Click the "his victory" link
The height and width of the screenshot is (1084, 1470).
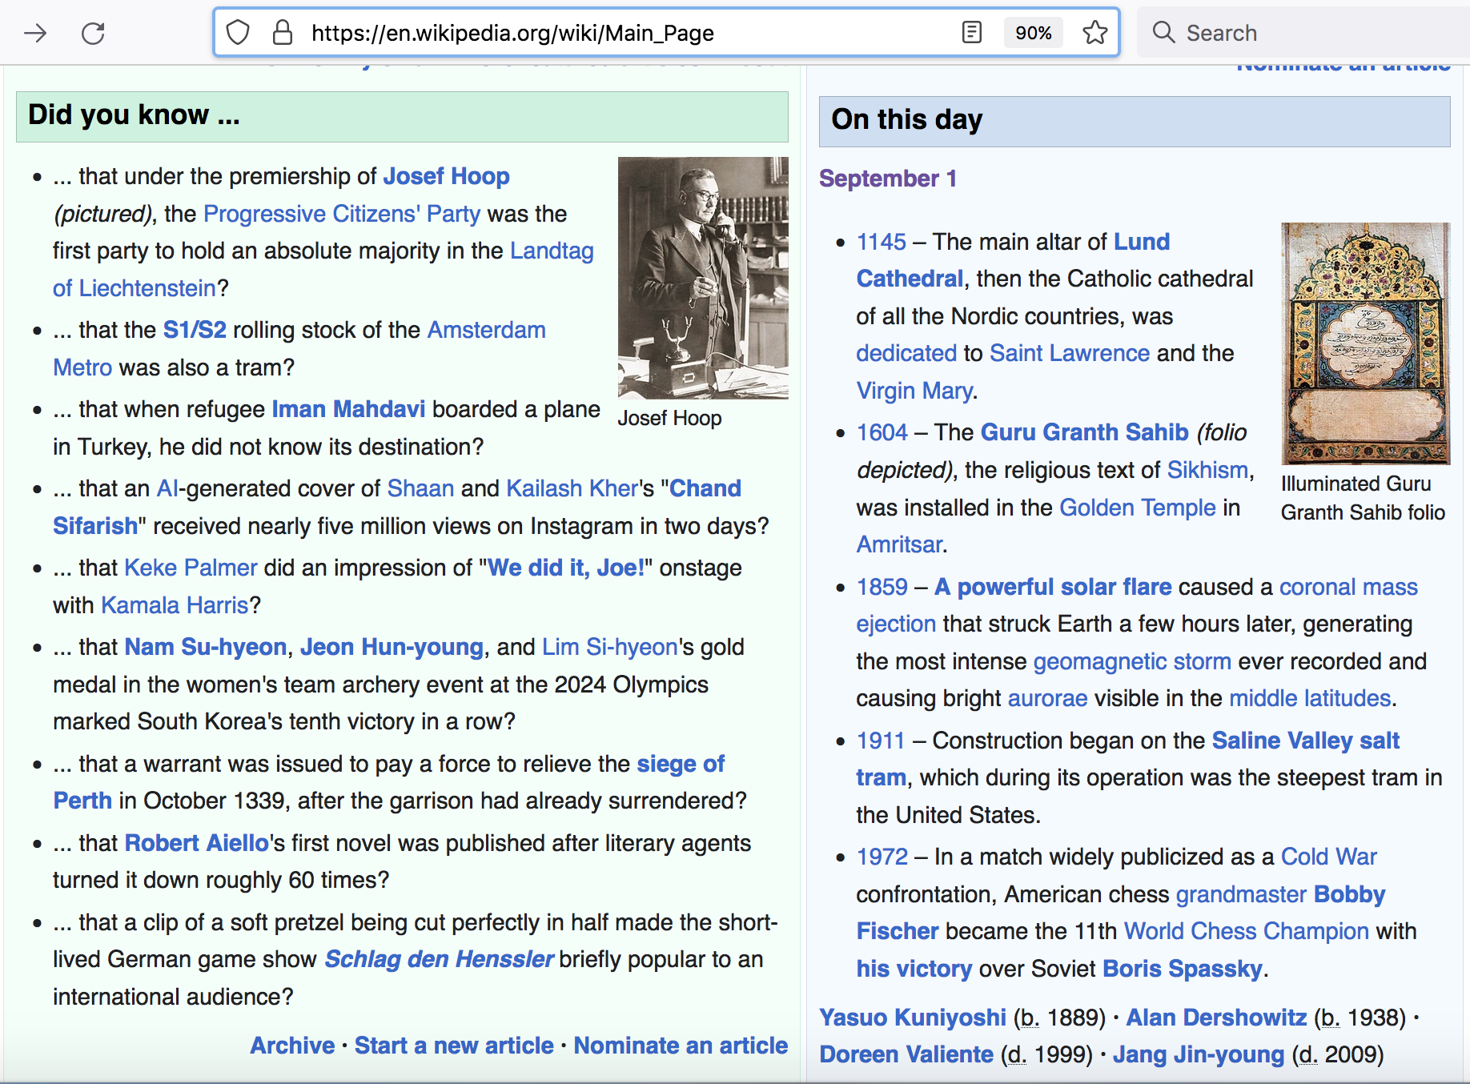(914, 969)
